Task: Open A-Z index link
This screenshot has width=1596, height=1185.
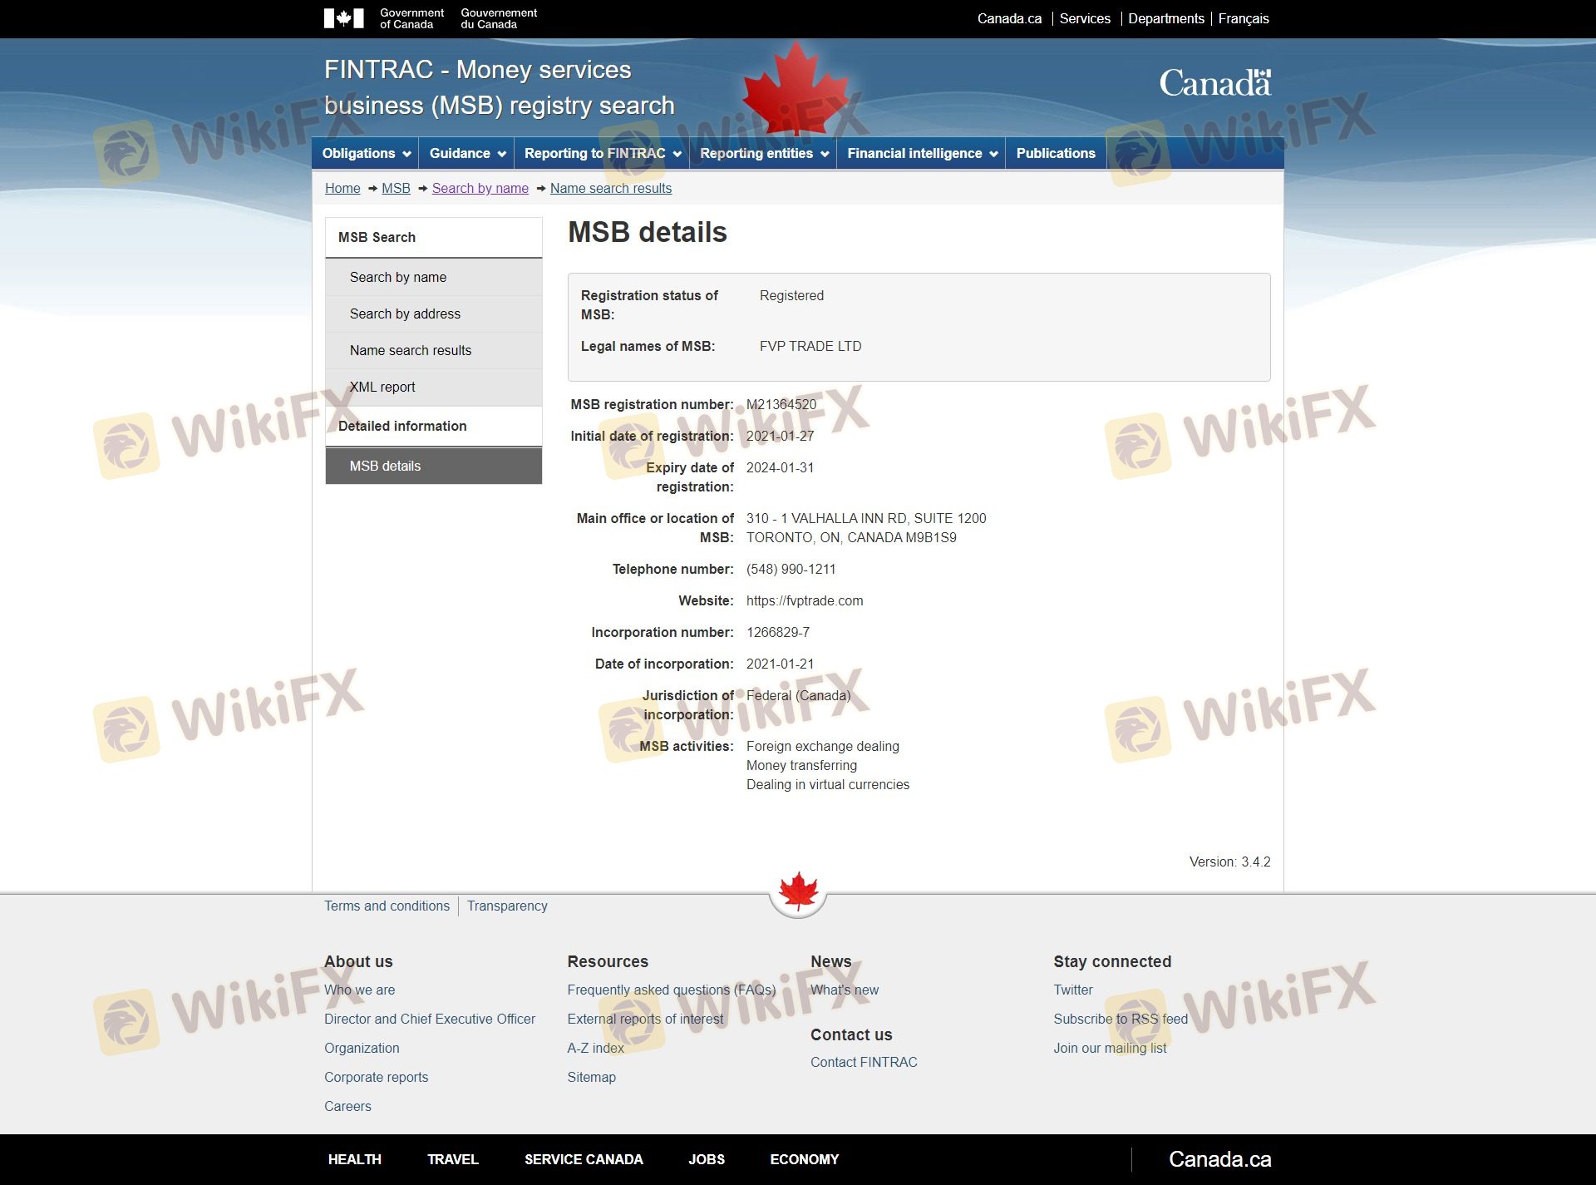Action: click(595, 1048)
